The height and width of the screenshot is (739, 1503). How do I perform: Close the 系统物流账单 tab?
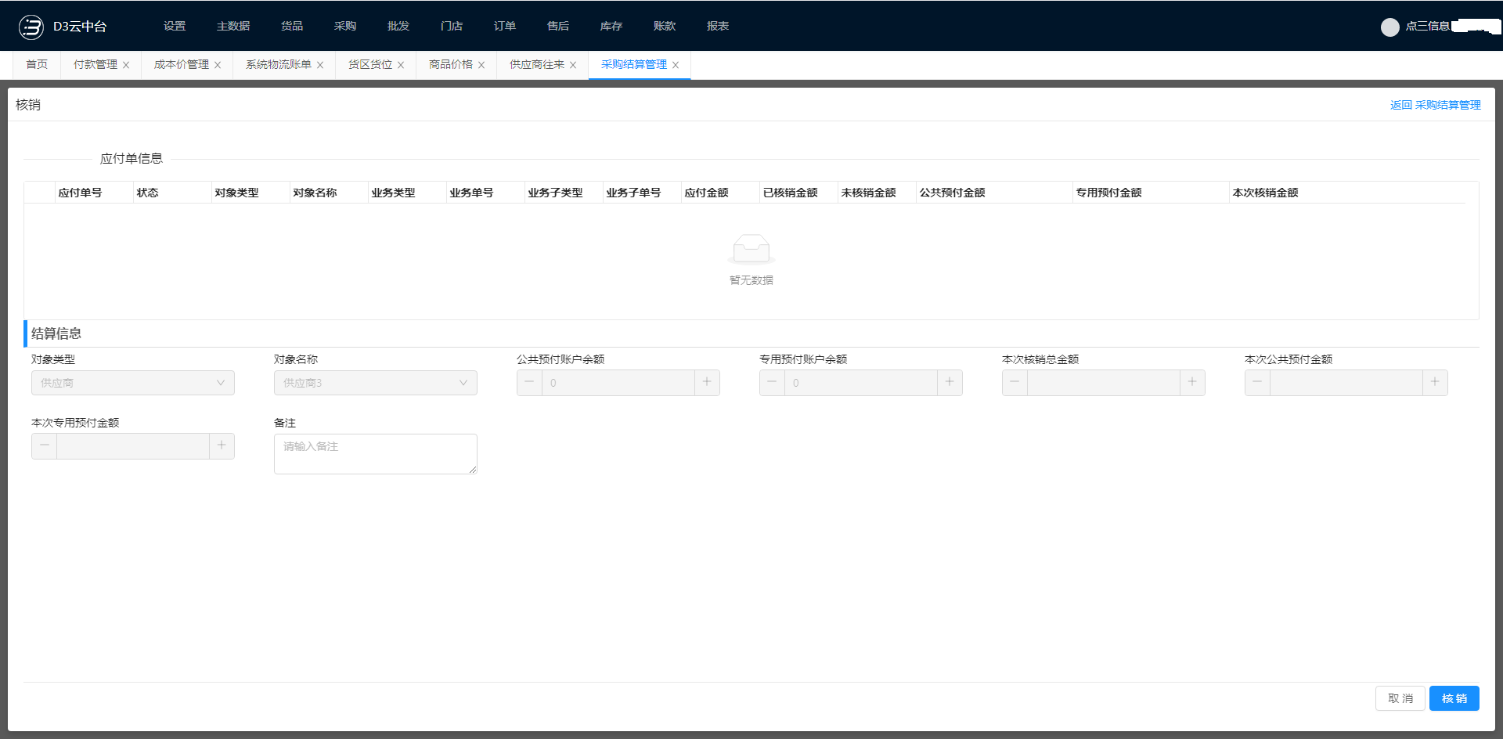[x=320, y=65]
